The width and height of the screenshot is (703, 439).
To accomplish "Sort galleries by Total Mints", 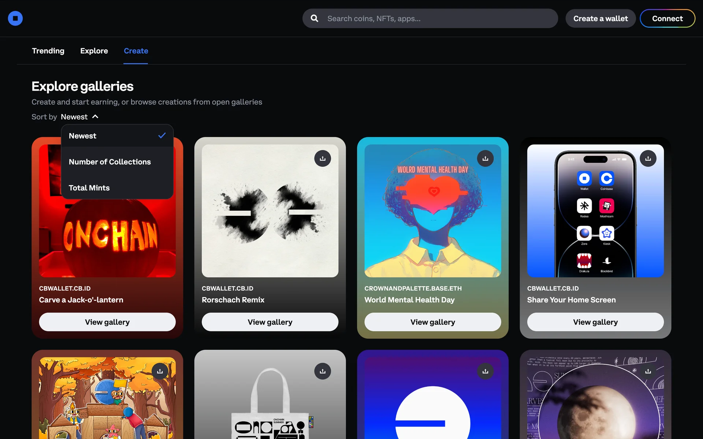I will [89, 188].
